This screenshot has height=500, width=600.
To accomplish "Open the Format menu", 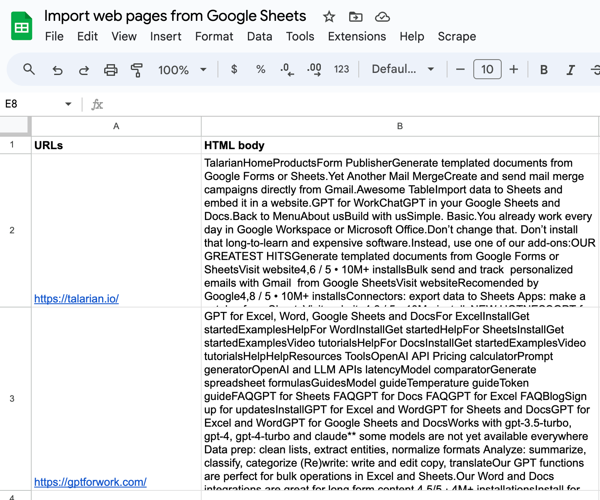I will tap(214, 37).
